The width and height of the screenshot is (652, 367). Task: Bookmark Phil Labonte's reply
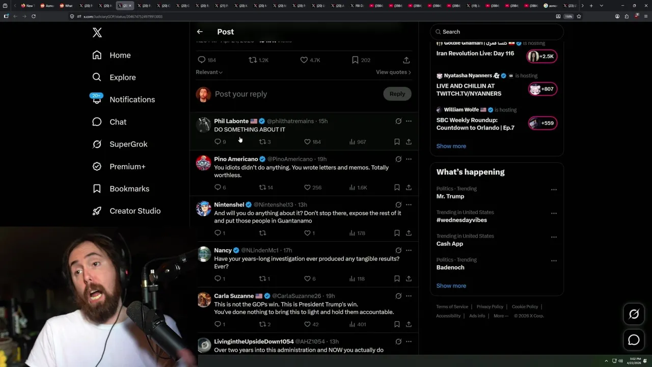397,142
